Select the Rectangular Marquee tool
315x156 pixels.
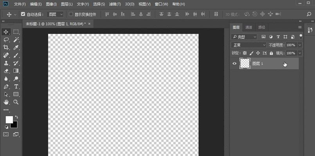[16, 32]
